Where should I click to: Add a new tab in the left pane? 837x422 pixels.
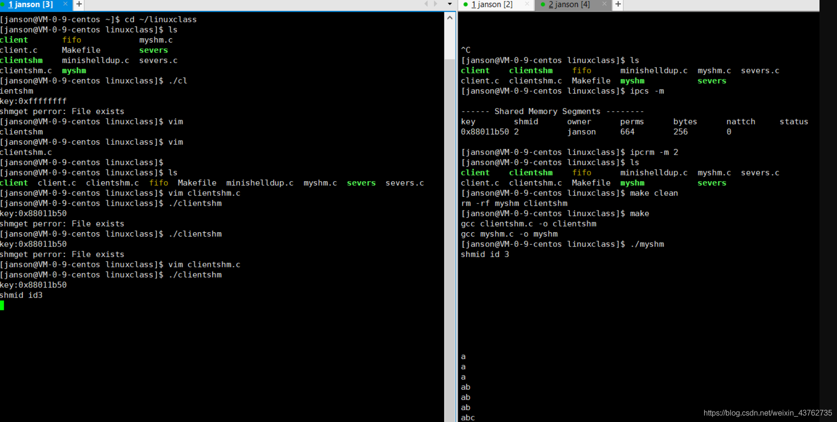(79, 5)
